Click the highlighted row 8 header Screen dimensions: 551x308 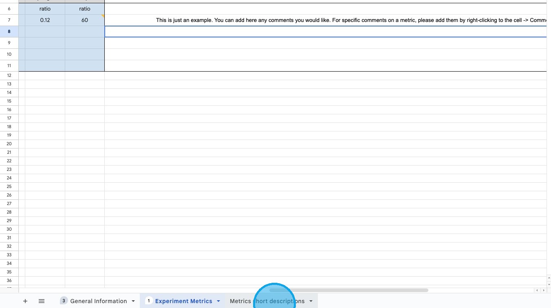[9, 31]
